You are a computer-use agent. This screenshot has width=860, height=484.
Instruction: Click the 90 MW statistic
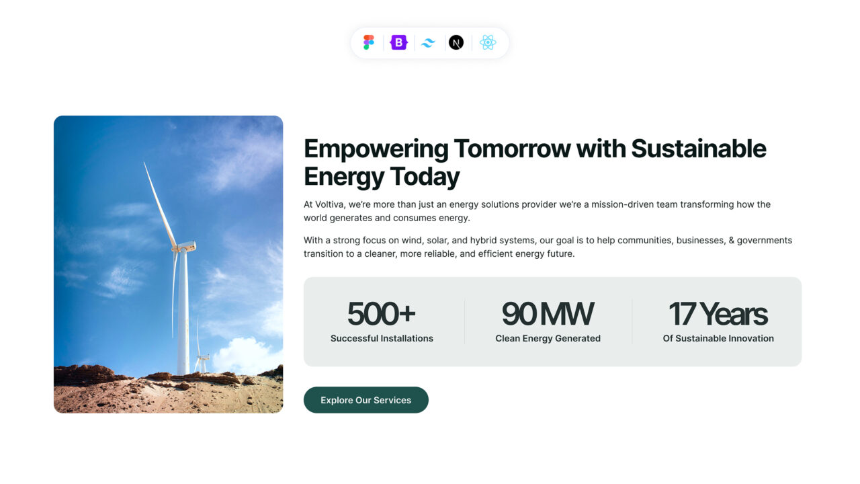tap(548, 313)
